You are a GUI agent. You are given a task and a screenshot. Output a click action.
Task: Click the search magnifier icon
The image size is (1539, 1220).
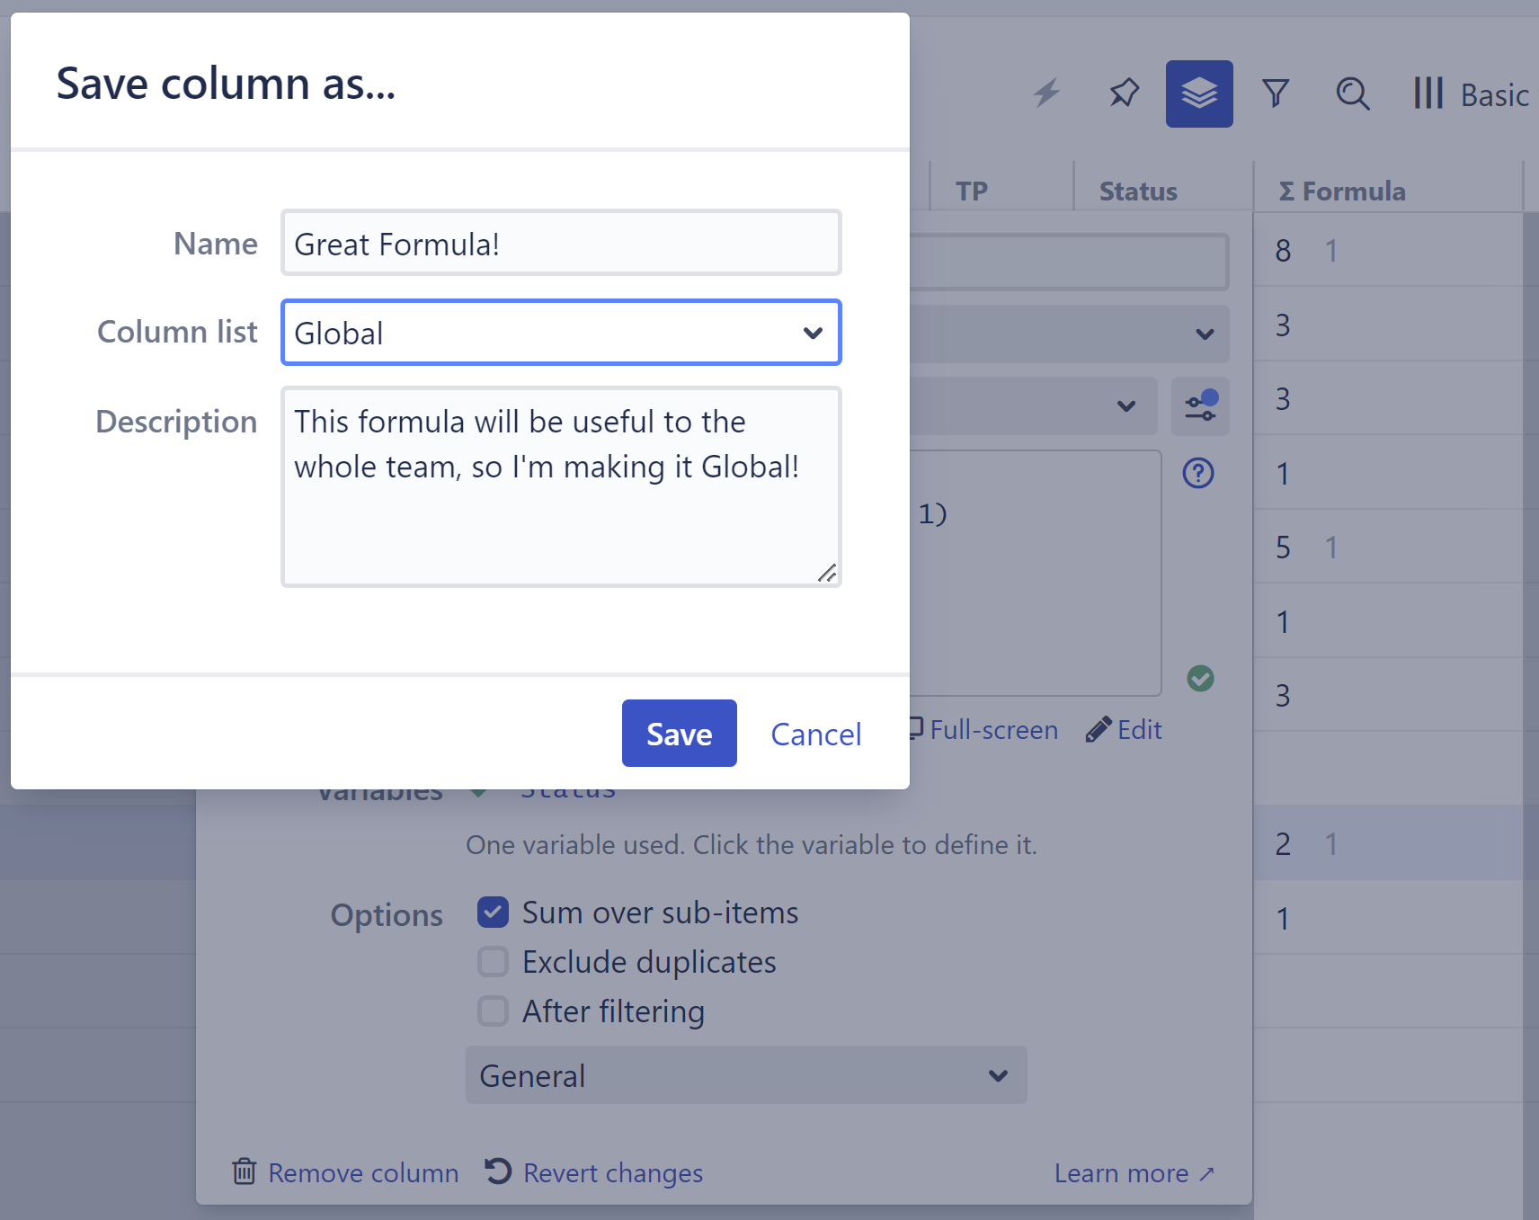click(1352, 94)
